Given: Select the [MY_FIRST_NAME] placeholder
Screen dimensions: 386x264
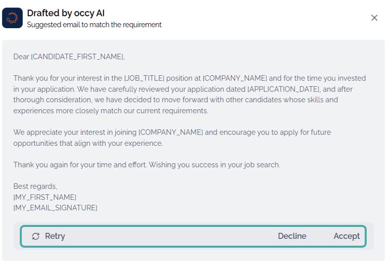Looking at the screenshot, I should click(x=45, y=197).
